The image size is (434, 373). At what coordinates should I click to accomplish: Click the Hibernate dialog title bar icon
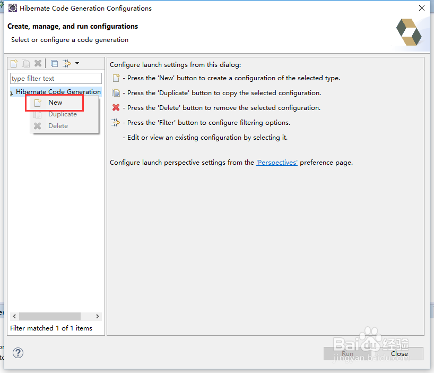(x=12, y=9)
